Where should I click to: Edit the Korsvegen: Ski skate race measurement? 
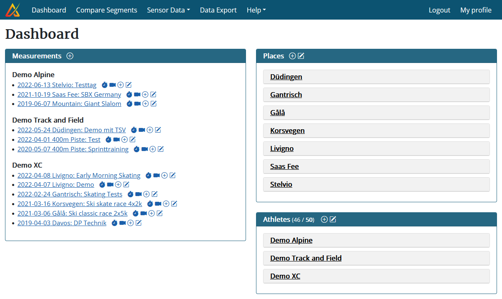tap(174, 204)
